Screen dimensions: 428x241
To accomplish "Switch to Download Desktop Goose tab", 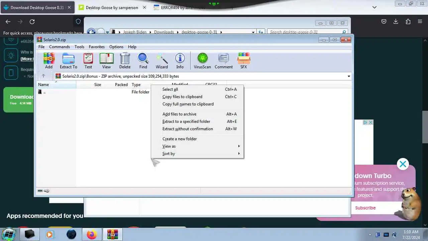I will tap(37, 7).
